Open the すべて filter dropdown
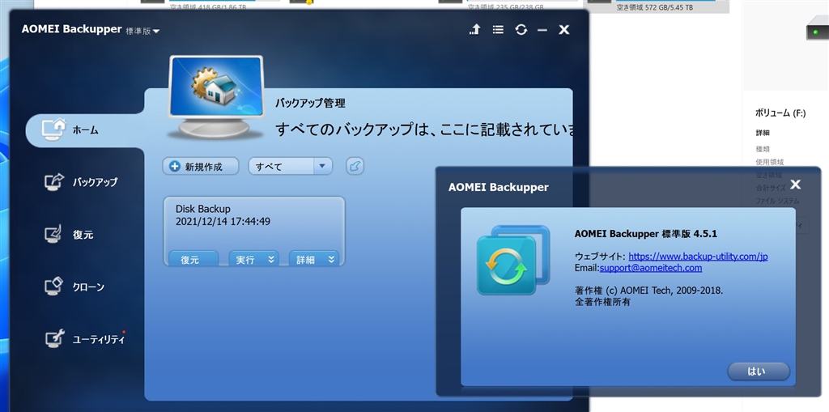Screen dimensions: 829x412 291,167
